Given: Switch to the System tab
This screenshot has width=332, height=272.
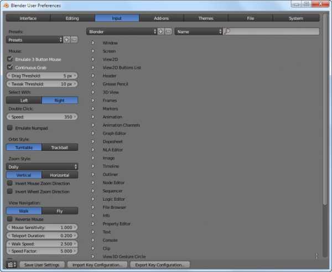Looking at the screenshot, I should click(x=296, y=18).
